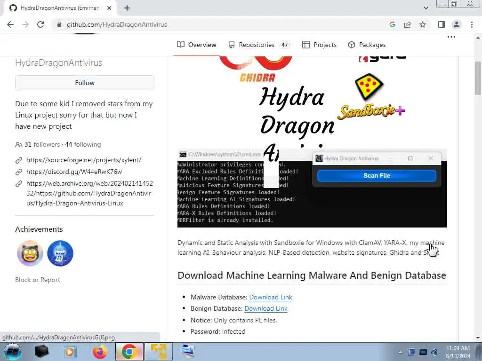Click the share page icon

point(408,24)
